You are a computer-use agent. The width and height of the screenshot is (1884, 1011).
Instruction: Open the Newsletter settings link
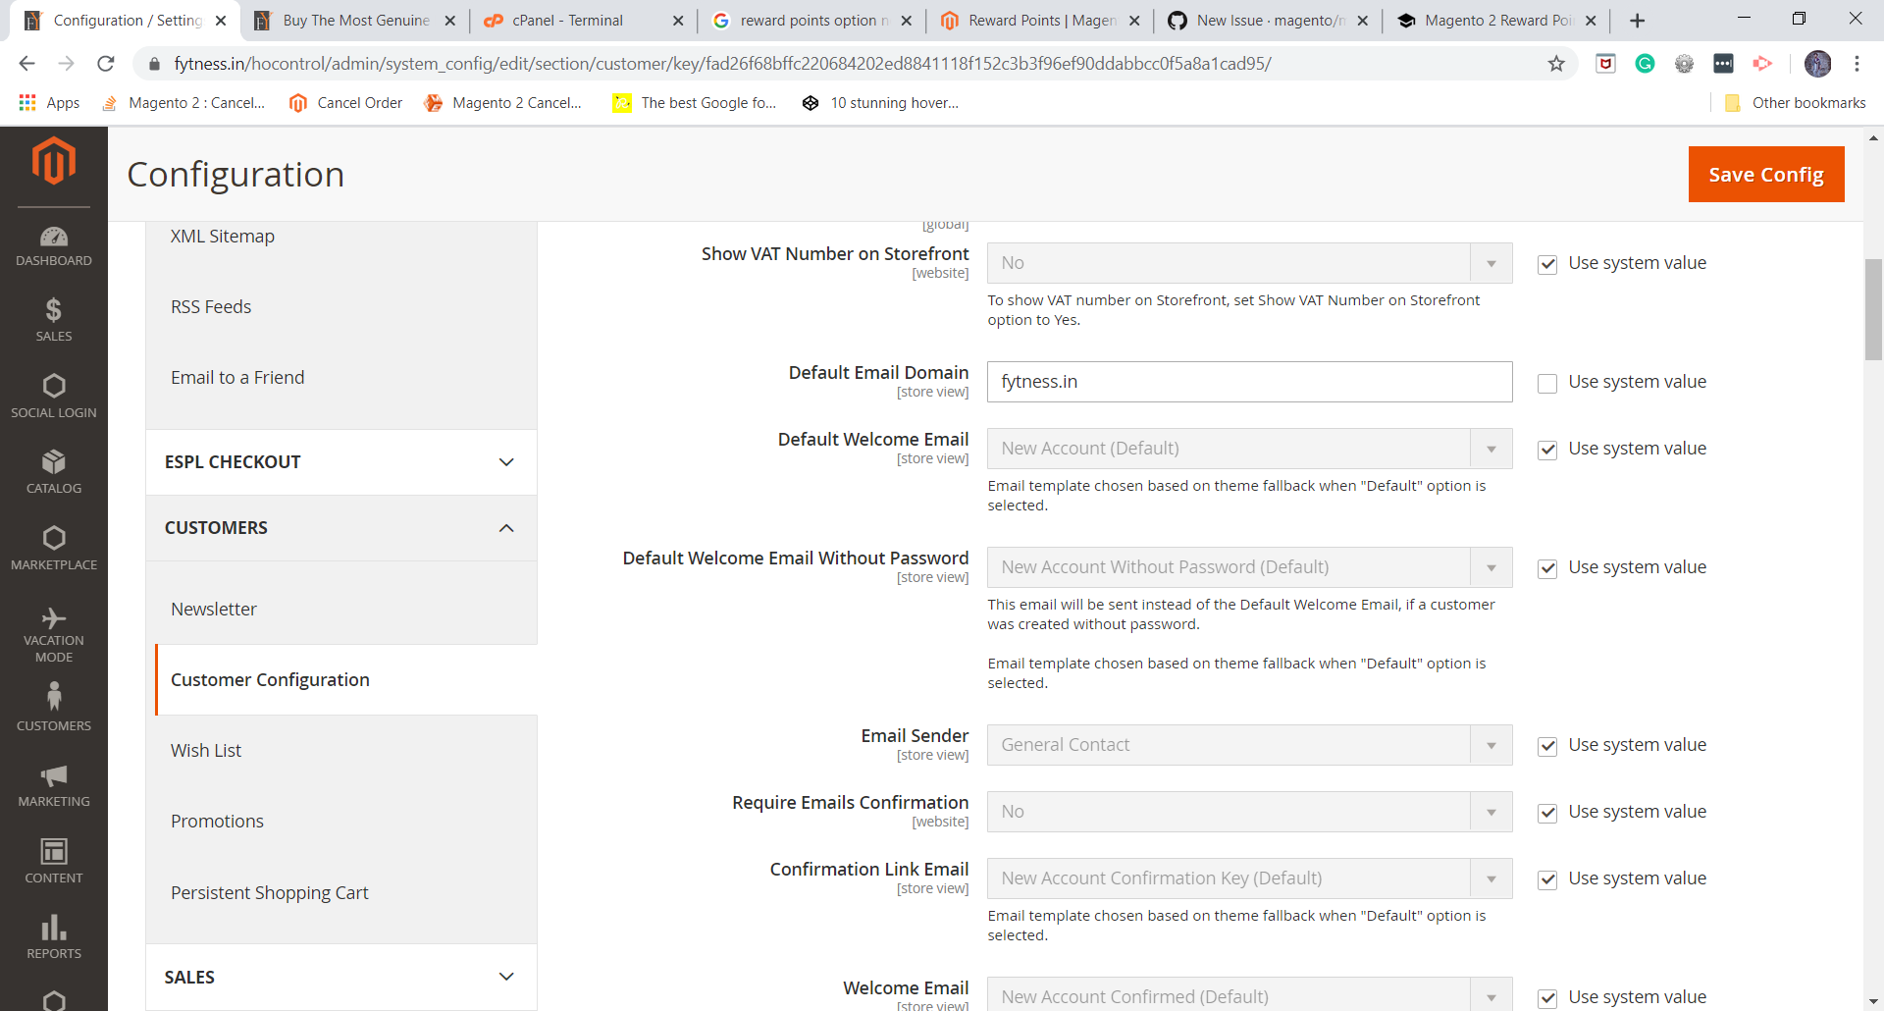click(x=214, y=609)
